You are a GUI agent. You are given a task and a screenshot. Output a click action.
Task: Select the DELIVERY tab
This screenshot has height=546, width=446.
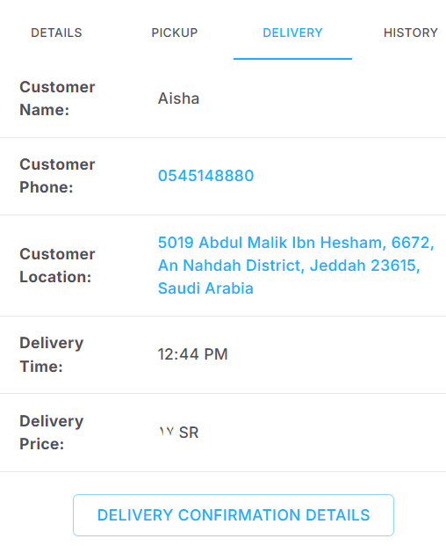click(292, 33)
